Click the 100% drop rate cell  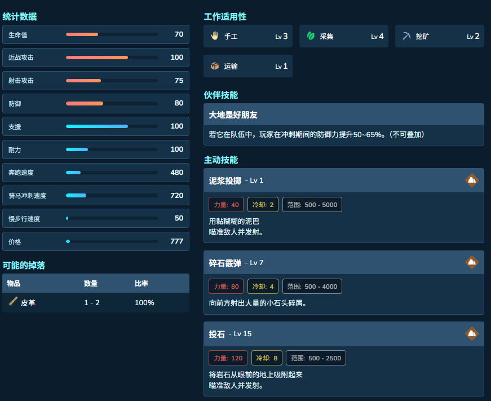(x=144, y=303)
